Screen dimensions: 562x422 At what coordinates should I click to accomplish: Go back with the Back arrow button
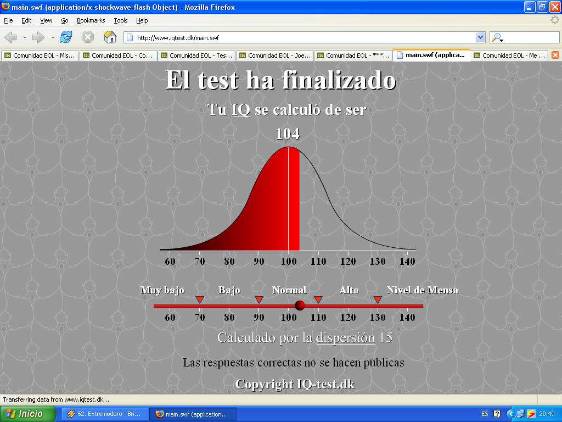point(11,37)
